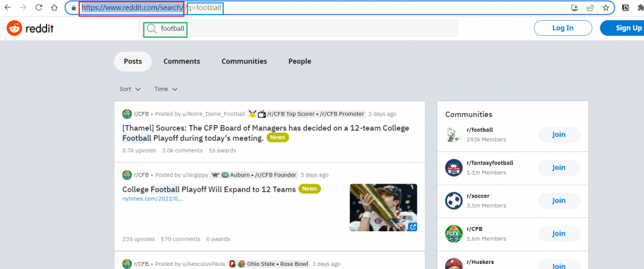Click the 'Auburn • /r/CFB Founder' flair text
644x269 pixels.
(x=263, y=175)
